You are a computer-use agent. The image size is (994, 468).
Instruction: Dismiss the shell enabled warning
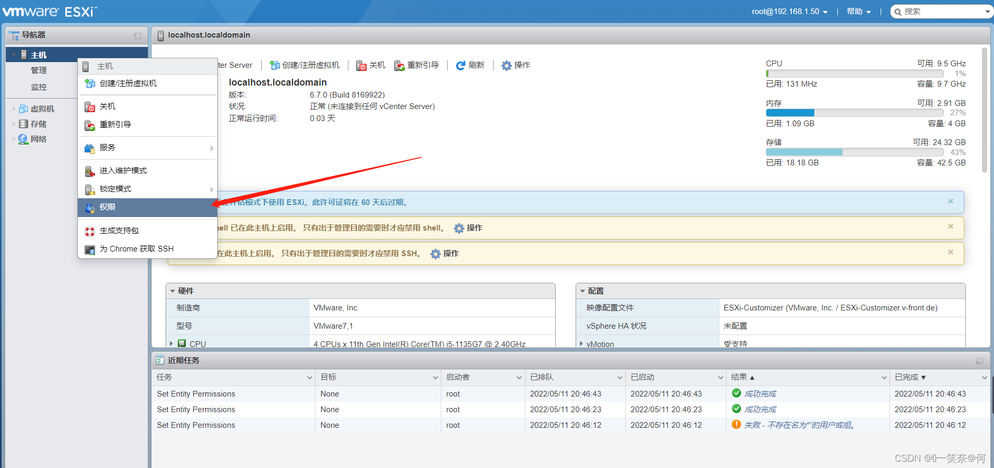click(951, 226)
